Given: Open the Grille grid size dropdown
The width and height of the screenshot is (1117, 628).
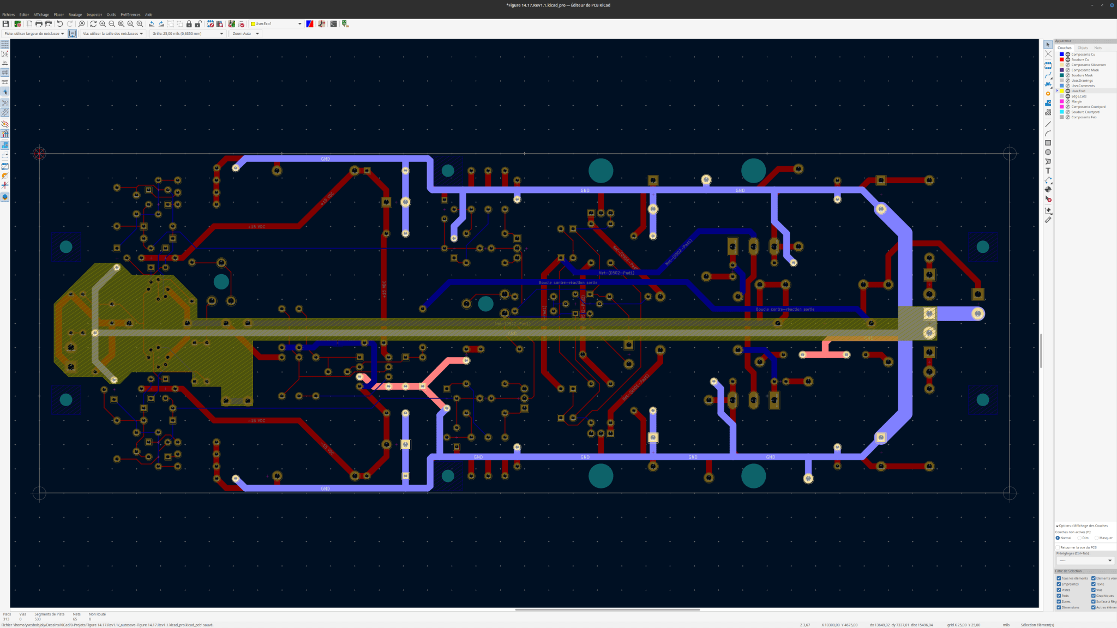Looking at the screenshot, I should (188, 34).
